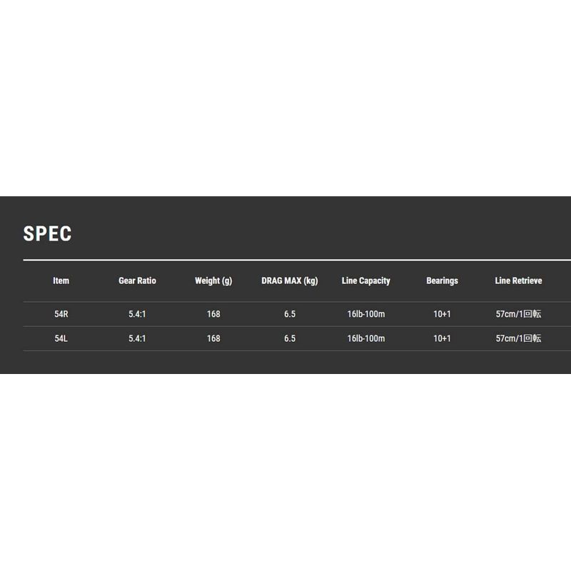Click the Weight (g) column header
Viewport: 571px width, 571px height.
coord(213,281)
